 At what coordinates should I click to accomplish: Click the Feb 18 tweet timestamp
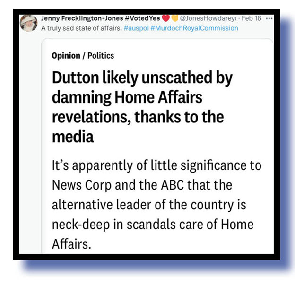[252, 18]
